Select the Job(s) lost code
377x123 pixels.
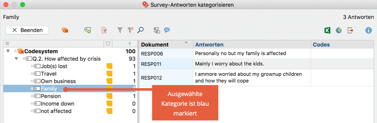coord(54,66)
